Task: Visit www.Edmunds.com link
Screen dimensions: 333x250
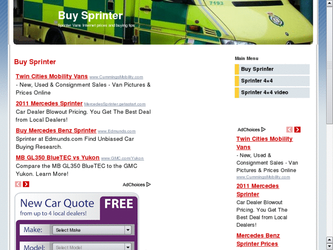Action: (x=117, y=131)
